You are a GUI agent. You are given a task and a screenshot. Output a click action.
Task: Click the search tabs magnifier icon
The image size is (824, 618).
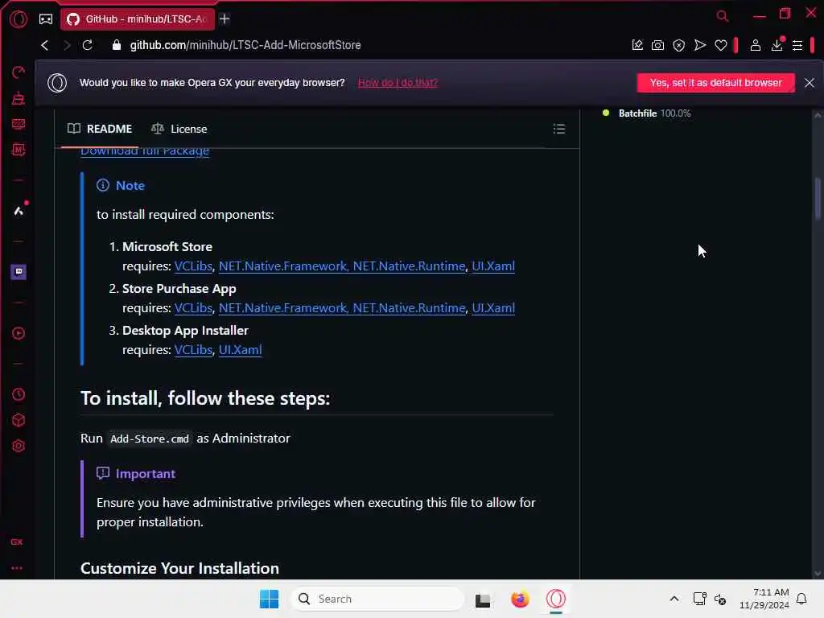point(722,16)
